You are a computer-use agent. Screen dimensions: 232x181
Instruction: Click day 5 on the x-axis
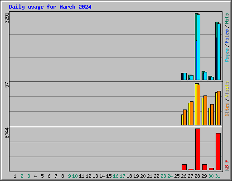(x=42, y=176)
